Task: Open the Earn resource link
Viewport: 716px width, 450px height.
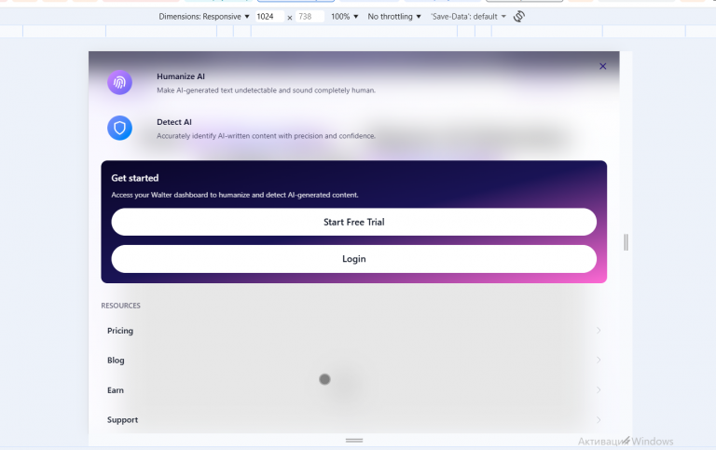Action: point(354,390)
